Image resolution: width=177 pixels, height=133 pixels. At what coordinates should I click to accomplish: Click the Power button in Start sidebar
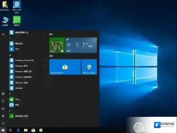3,123
